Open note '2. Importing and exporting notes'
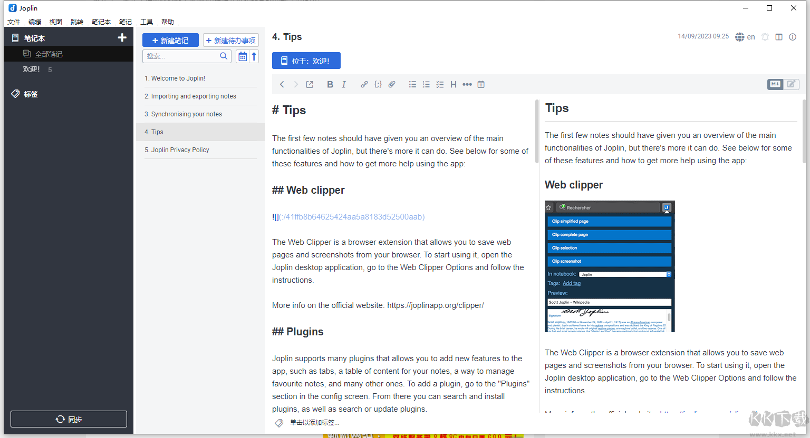This screenshot has height=438, width=810. [200, 96]
